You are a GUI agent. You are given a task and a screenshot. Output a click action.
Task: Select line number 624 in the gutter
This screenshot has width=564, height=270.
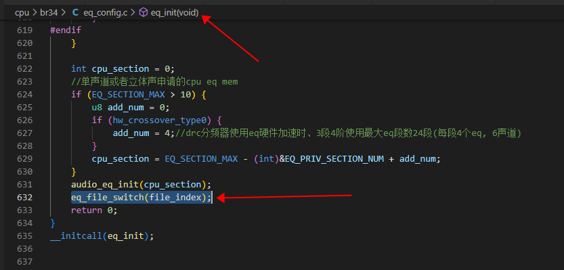point(25,95)
